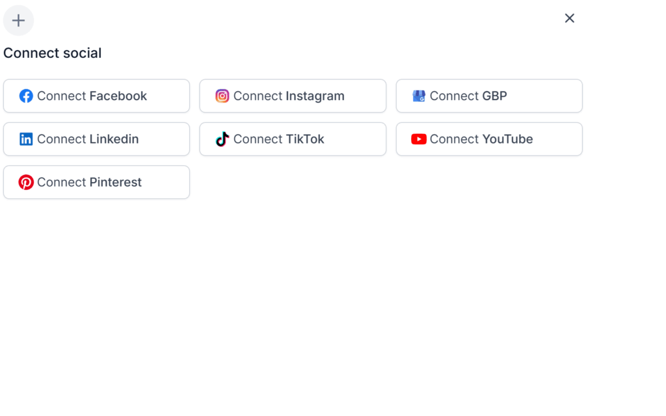Tap the Connect Pinterest button
The image size is (666, 416).
coord(96,182)
